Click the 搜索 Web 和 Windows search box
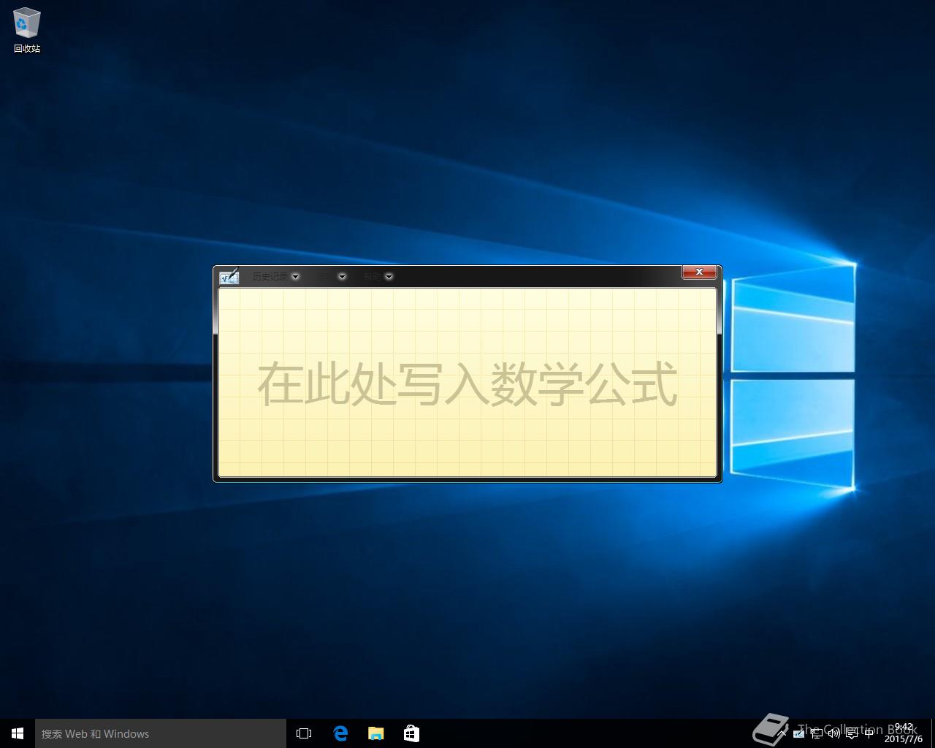935x748 pixels. point(161,733)
